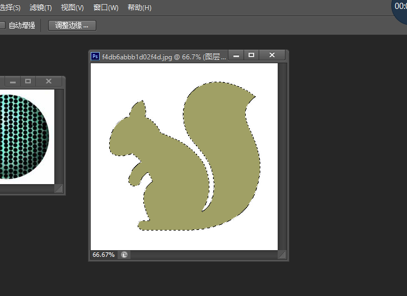The height and width of the screenshot is (296, 407).
Task: Open the 视图(V) menu
Action: coord(72,7)
